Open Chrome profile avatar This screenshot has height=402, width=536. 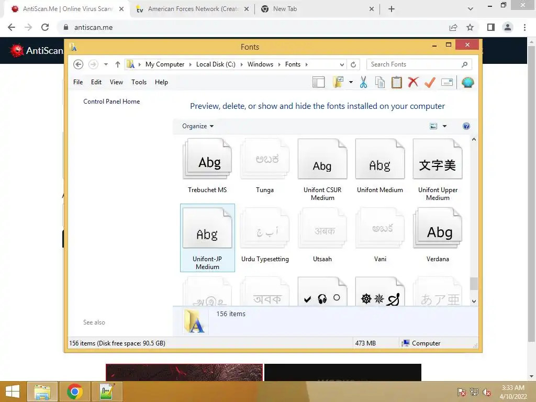[508, 27]
